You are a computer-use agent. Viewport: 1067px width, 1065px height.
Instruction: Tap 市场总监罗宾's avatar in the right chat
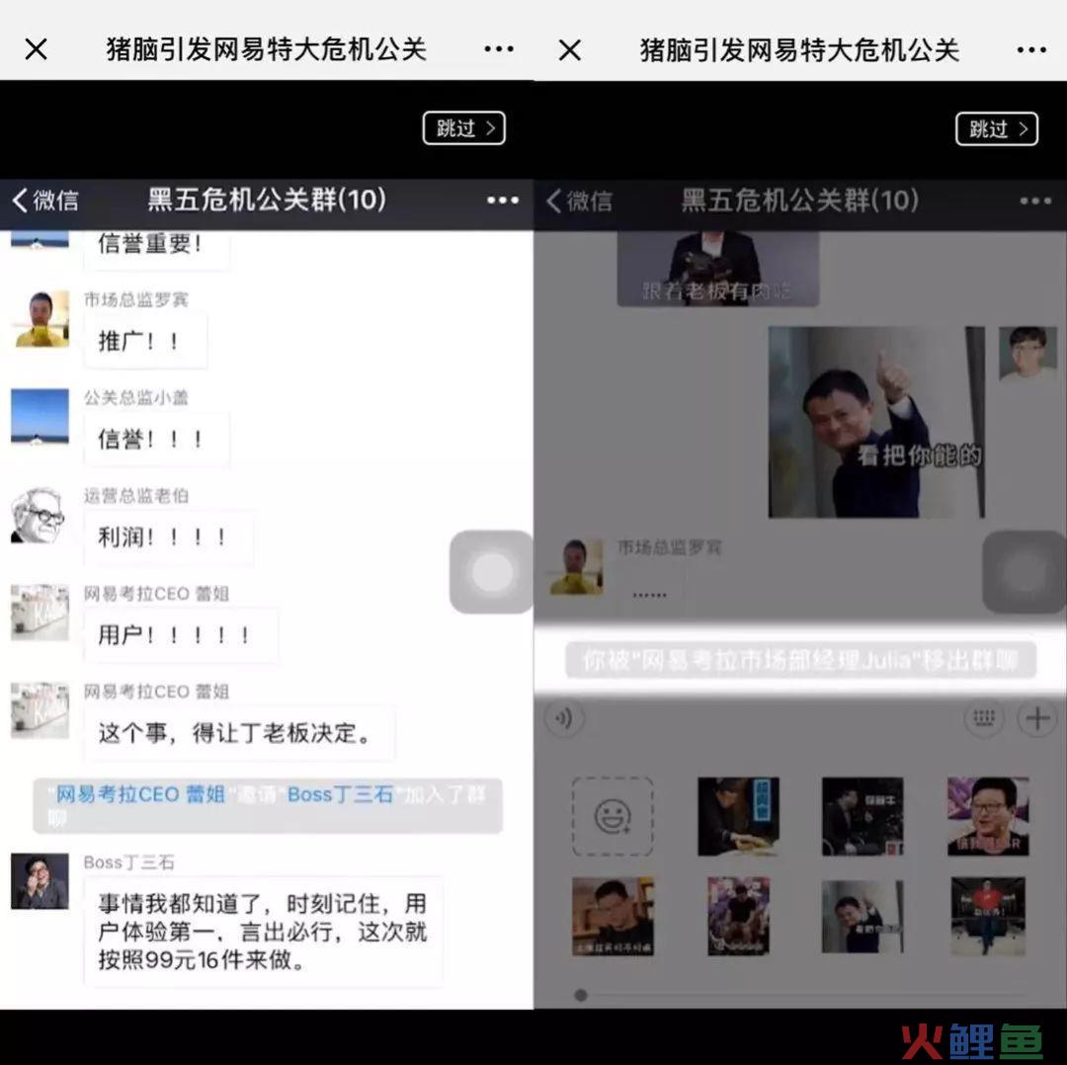pos(576,567)
